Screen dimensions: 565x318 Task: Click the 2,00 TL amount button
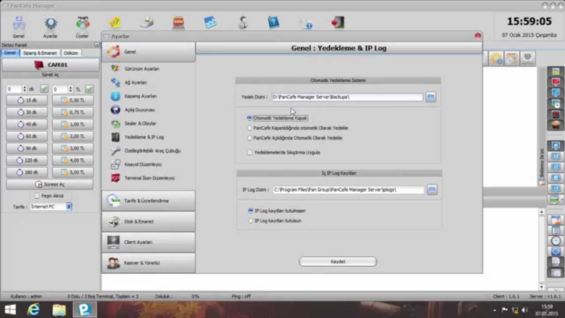click(73, 136)
